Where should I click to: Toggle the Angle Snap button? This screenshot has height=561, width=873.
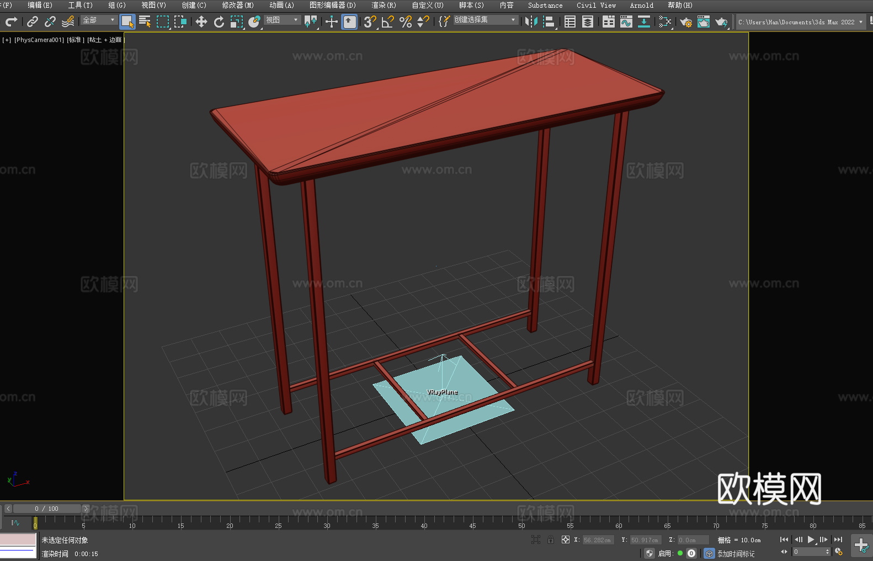click(x=388, y=22)
